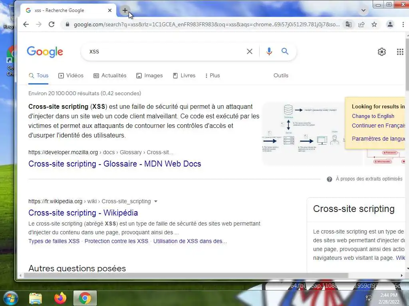
Task: Open the Cross-site scripting Wikipédia result
Action: pos(83,213)
